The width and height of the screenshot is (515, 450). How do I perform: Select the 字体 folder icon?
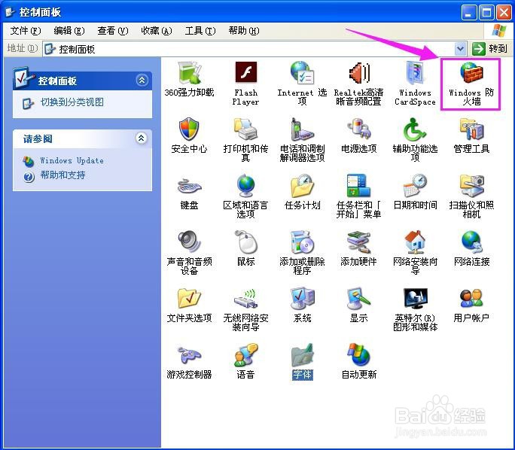point(302,355)
